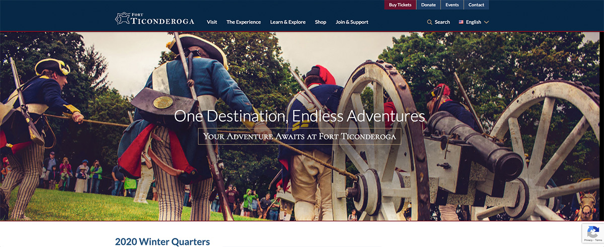Click the Buy Tickets button
604x247 pixels.
[400, 5]
